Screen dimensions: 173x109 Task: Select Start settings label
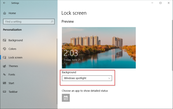(11, 83)
